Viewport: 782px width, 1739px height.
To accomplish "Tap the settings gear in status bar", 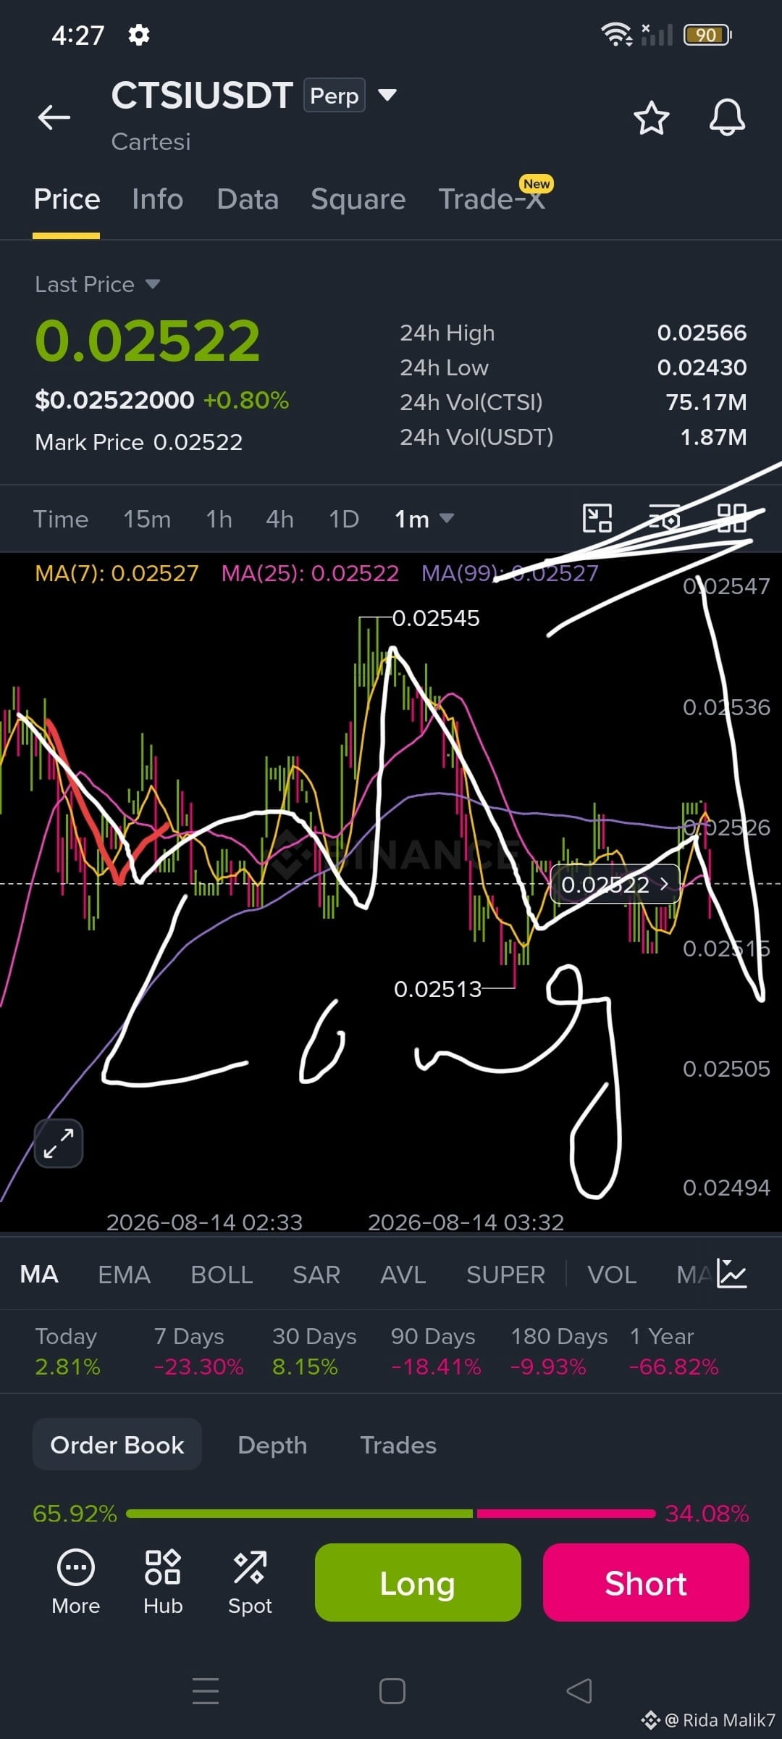I will pyautogui.click(x=138, y=35).
